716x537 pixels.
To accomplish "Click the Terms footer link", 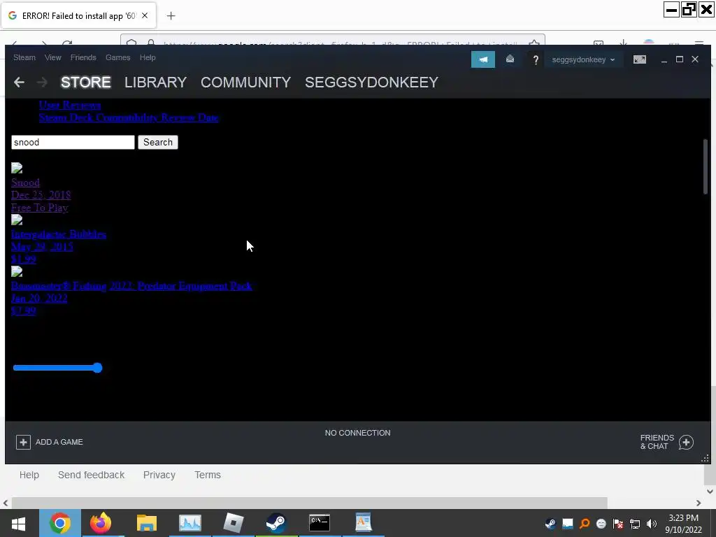I will coord(208,475).
